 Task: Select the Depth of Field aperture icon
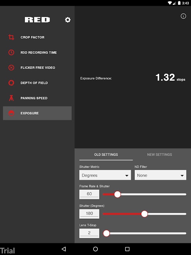[x=11, y=83]
